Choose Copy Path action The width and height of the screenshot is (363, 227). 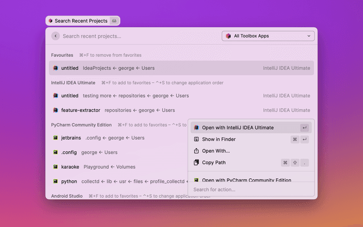[214, 163]
